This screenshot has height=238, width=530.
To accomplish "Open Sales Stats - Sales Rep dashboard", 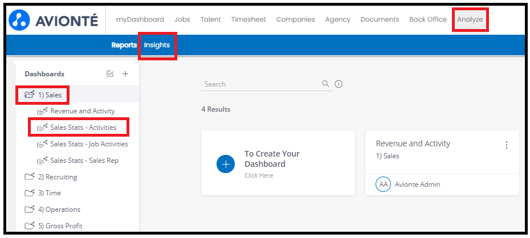I will (x=84, y=161).
